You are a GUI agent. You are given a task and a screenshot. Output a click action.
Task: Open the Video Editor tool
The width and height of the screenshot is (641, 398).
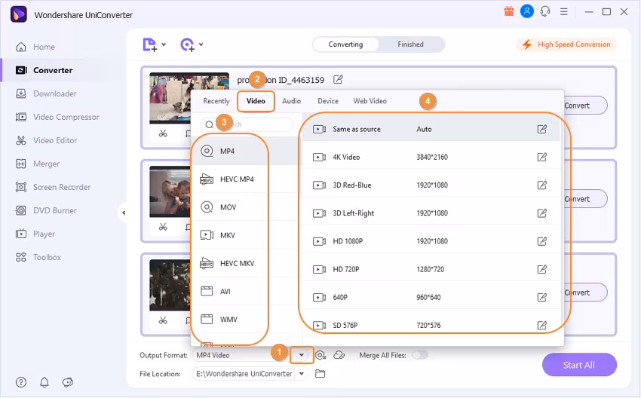46,140
